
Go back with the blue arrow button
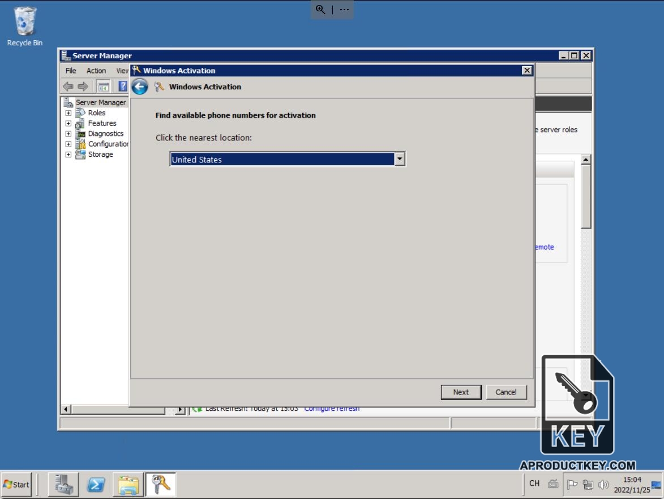click(x=140, y=87)
